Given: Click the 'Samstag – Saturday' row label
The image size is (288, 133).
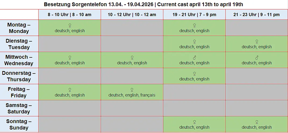Looking at the screenshot, I should pos(19,108).
